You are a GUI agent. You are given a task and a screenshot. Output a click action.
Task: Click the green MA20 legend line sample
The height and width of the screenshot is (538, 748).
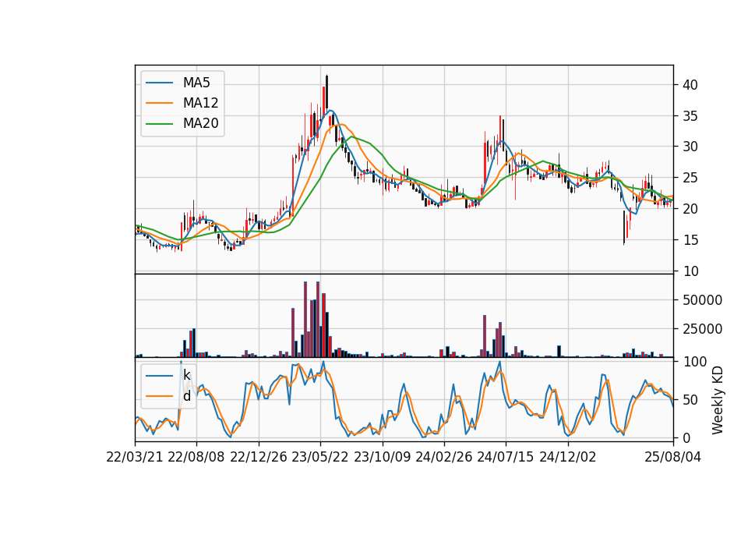pos(159,124)
